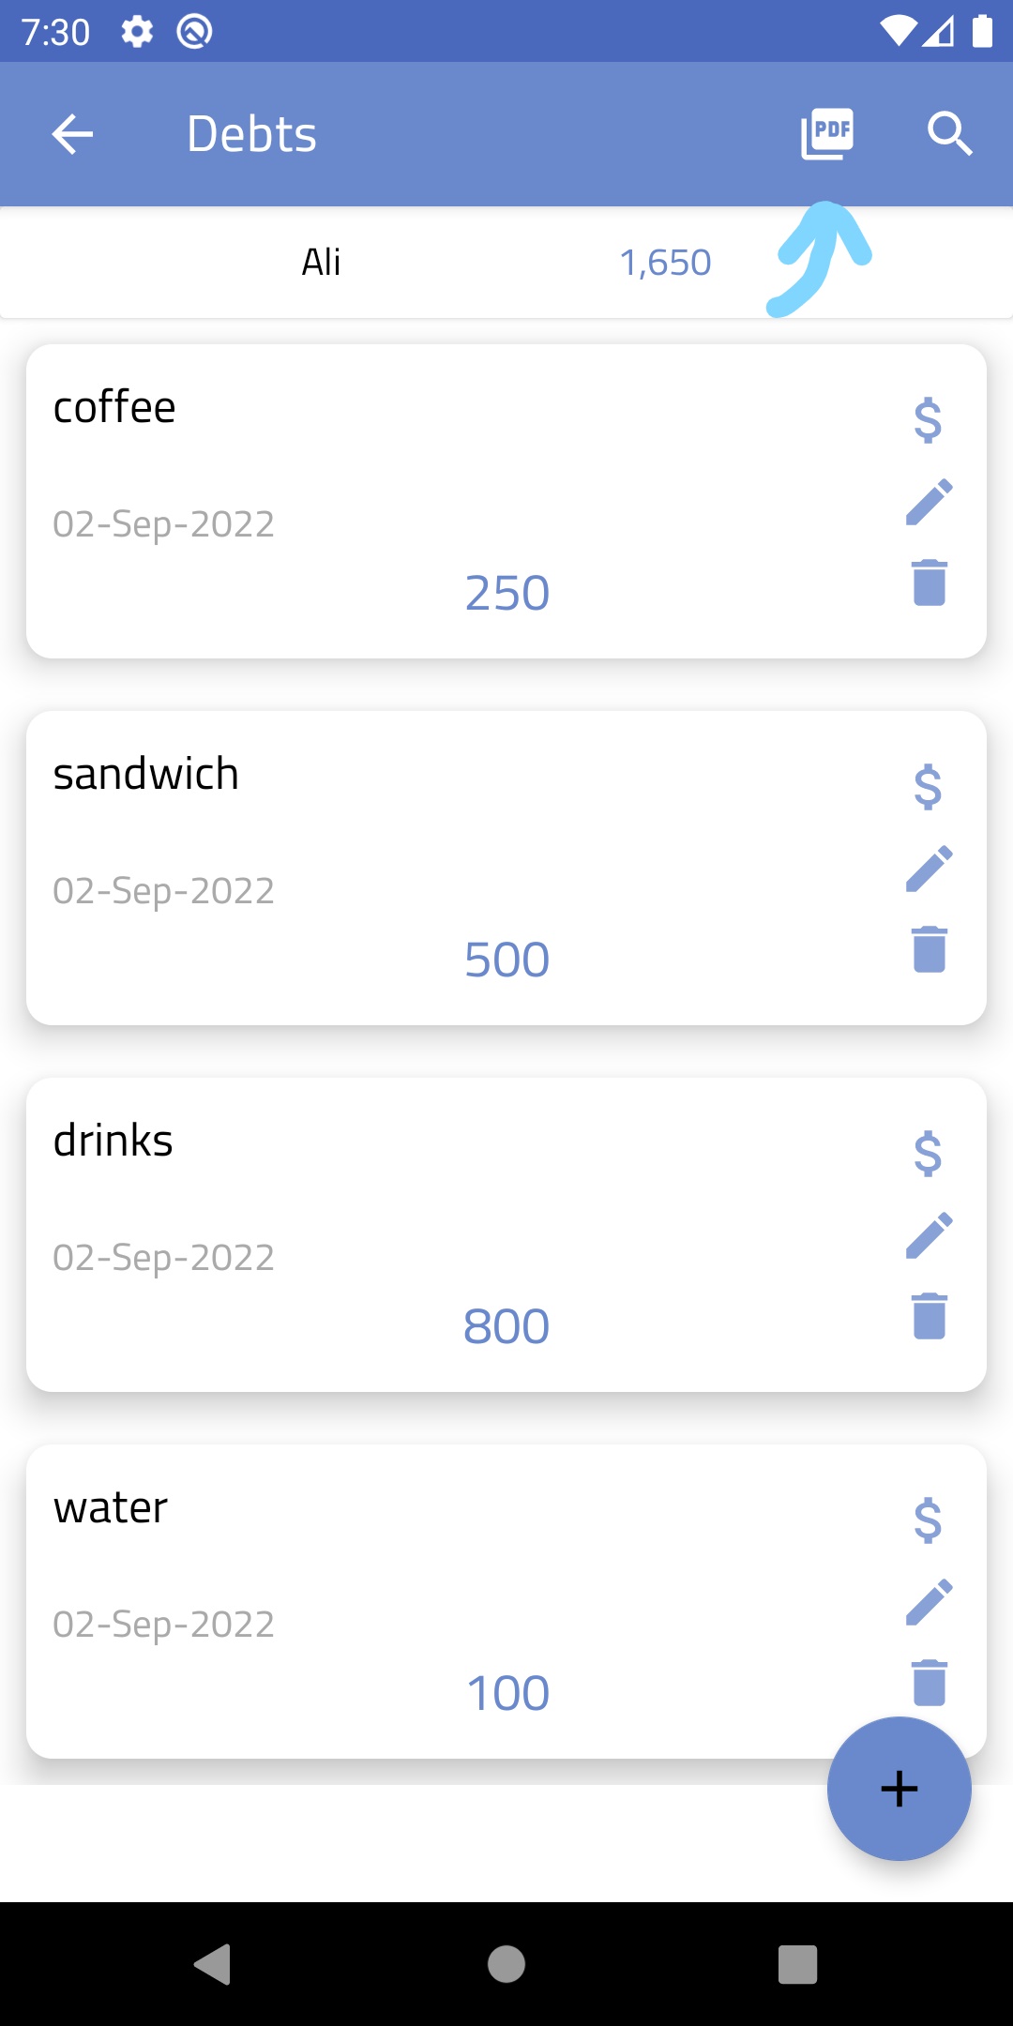Edit the coffee debt entry
Image resolution: width=1013 pixels, height=2026 pixels.
[929, 503]
